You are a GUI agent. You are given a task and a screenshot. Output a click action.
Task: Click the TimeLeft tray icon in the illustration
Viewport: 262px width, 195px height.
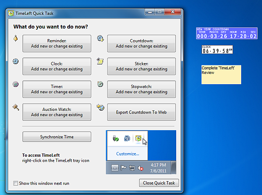pyautogui.click(x=138, y=138)
